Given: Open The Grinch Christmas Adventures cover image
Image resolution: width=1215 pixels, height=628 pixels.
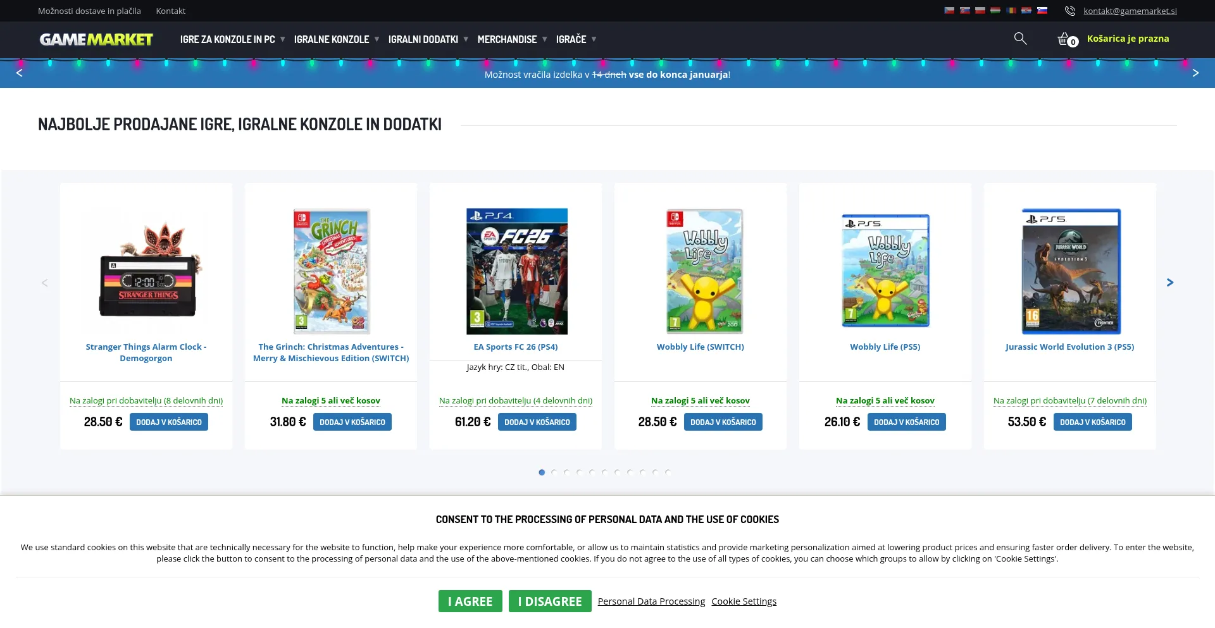Looking at the screenshot, I should (x=331, y=271).
